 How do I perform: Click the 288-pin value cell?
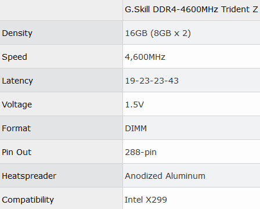(192, 152)
